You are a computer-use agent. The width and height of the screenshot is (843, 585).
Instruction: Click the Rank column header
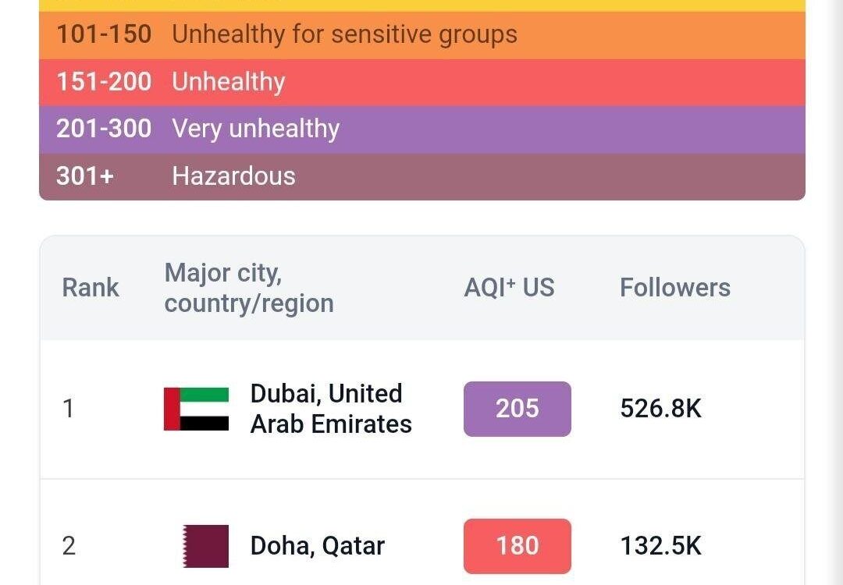pos(91,287)
